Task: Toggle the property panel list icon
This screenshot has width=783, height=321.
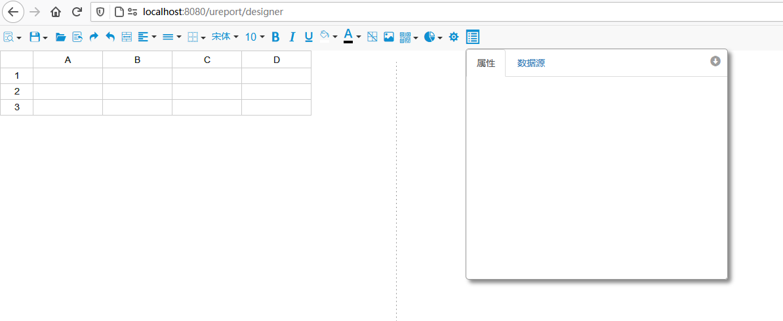Action: 472,37
